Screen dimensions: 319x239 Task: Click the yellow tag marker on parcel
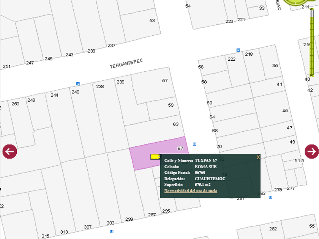pos(155,156)
